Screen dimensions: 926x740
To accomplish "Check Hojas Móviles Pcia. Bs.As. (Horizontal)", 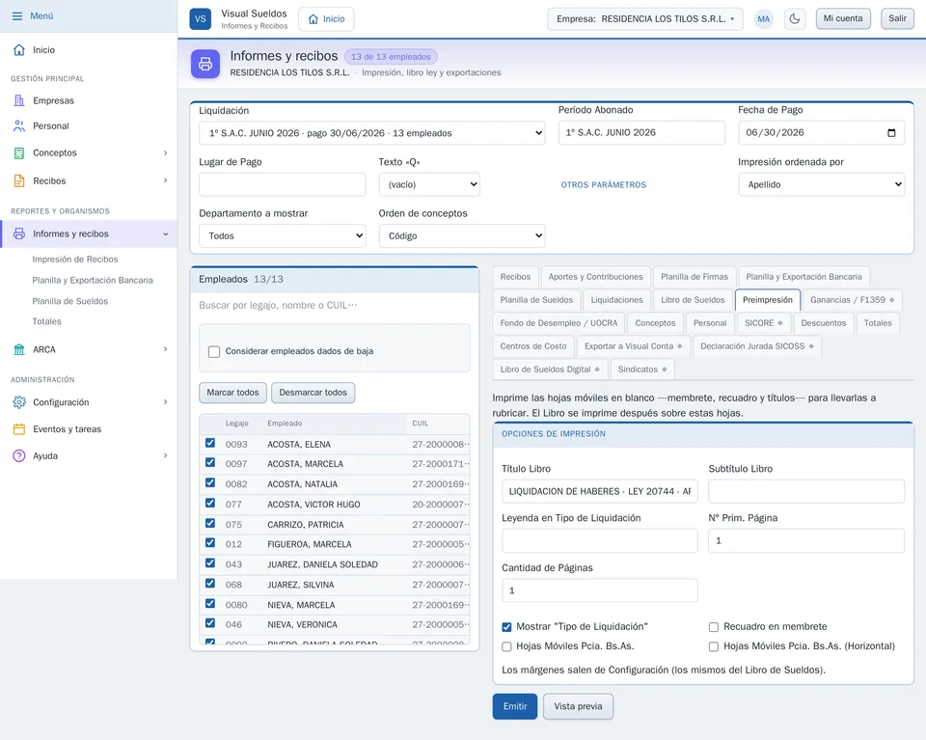I will (x=714, y=646).
